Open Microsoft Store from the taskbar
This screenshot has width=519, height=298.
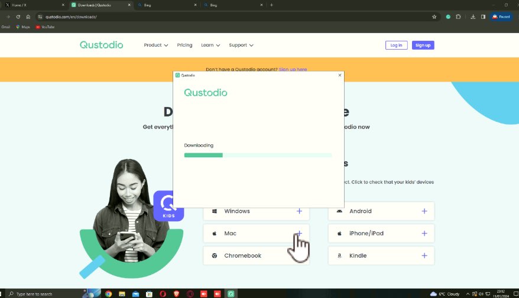pyautogui.click(x=150, y=294)
